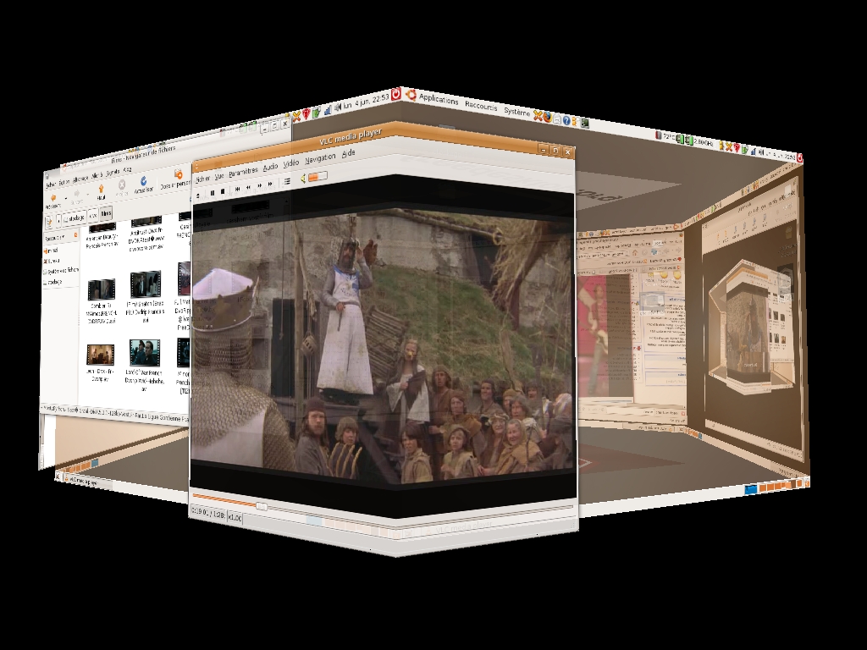Image resolution: width=867 pixels, height=650 pixels.
Task: Click the Arrêter button in file browser
Action: [x=122, y=188]
